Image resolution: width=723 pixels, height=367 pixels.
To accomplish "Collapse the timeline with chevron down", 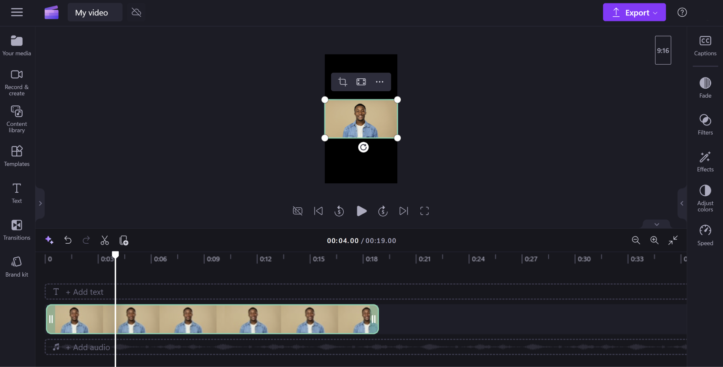I will (657, 224).
